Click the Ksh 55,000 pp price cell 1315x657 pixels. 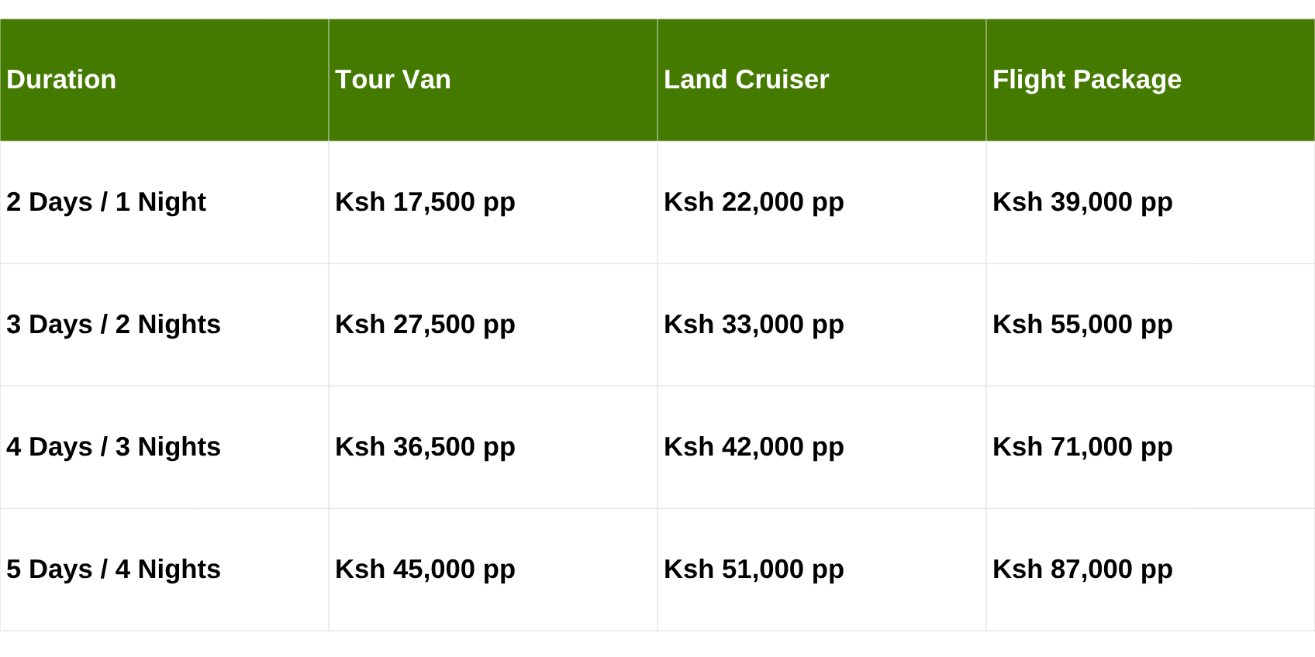[x=1082, y=325]
